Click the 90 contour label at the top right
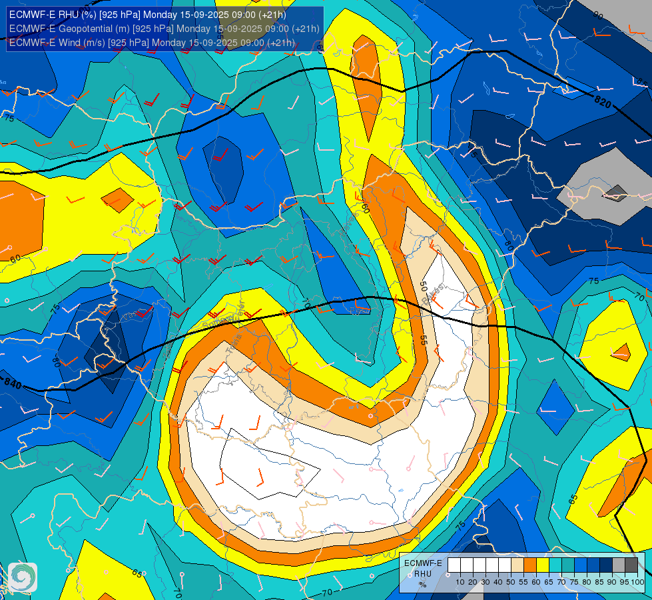 click(x=598, y=16)
